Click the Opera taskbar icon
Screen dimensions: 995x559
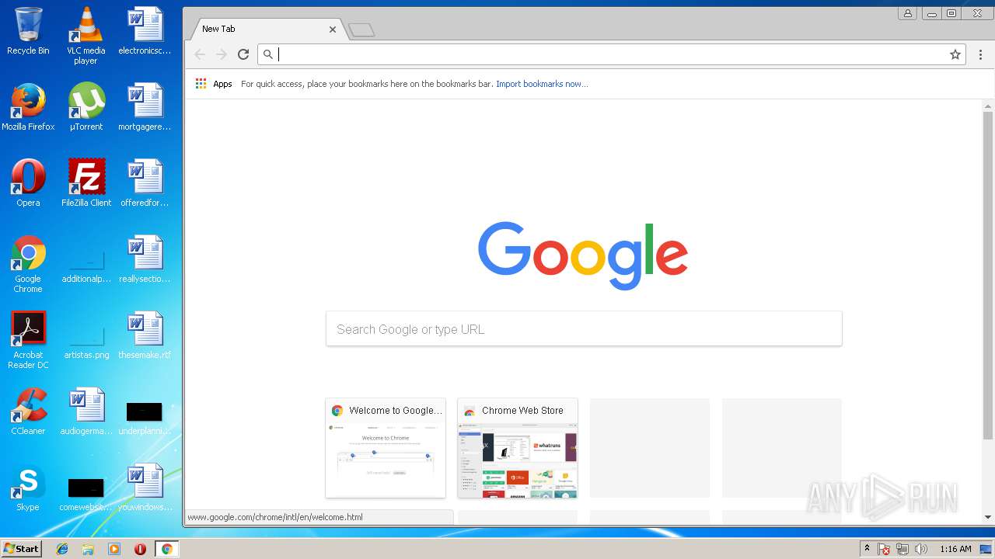point(140,549)
